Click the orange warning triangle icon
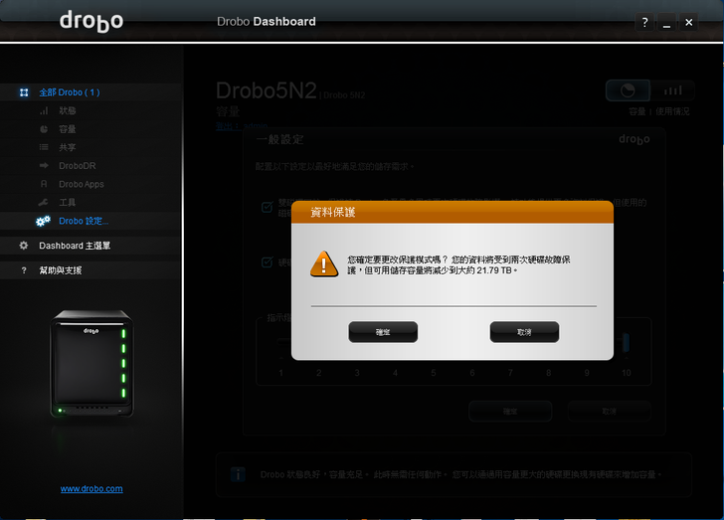 (x=323, y=264)
